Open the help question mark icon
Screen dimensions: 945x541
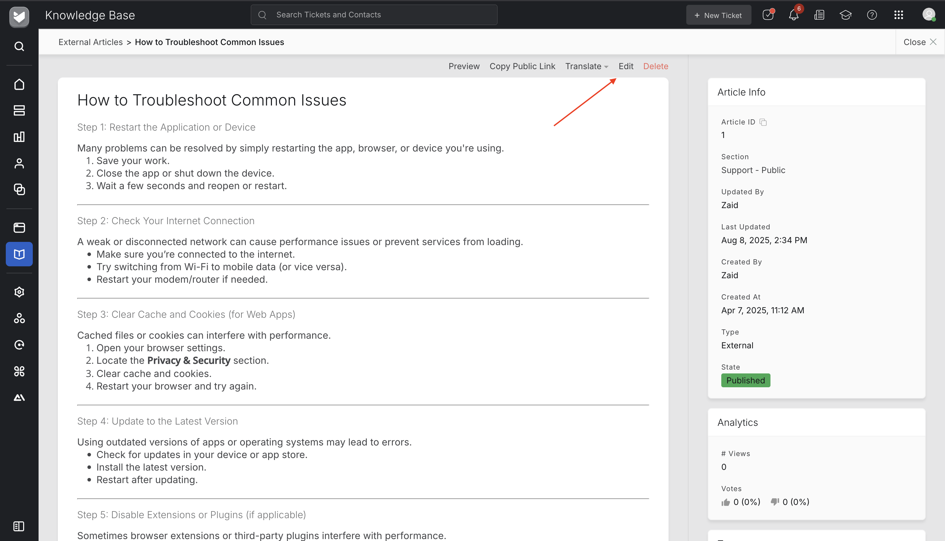click(872, 15)
